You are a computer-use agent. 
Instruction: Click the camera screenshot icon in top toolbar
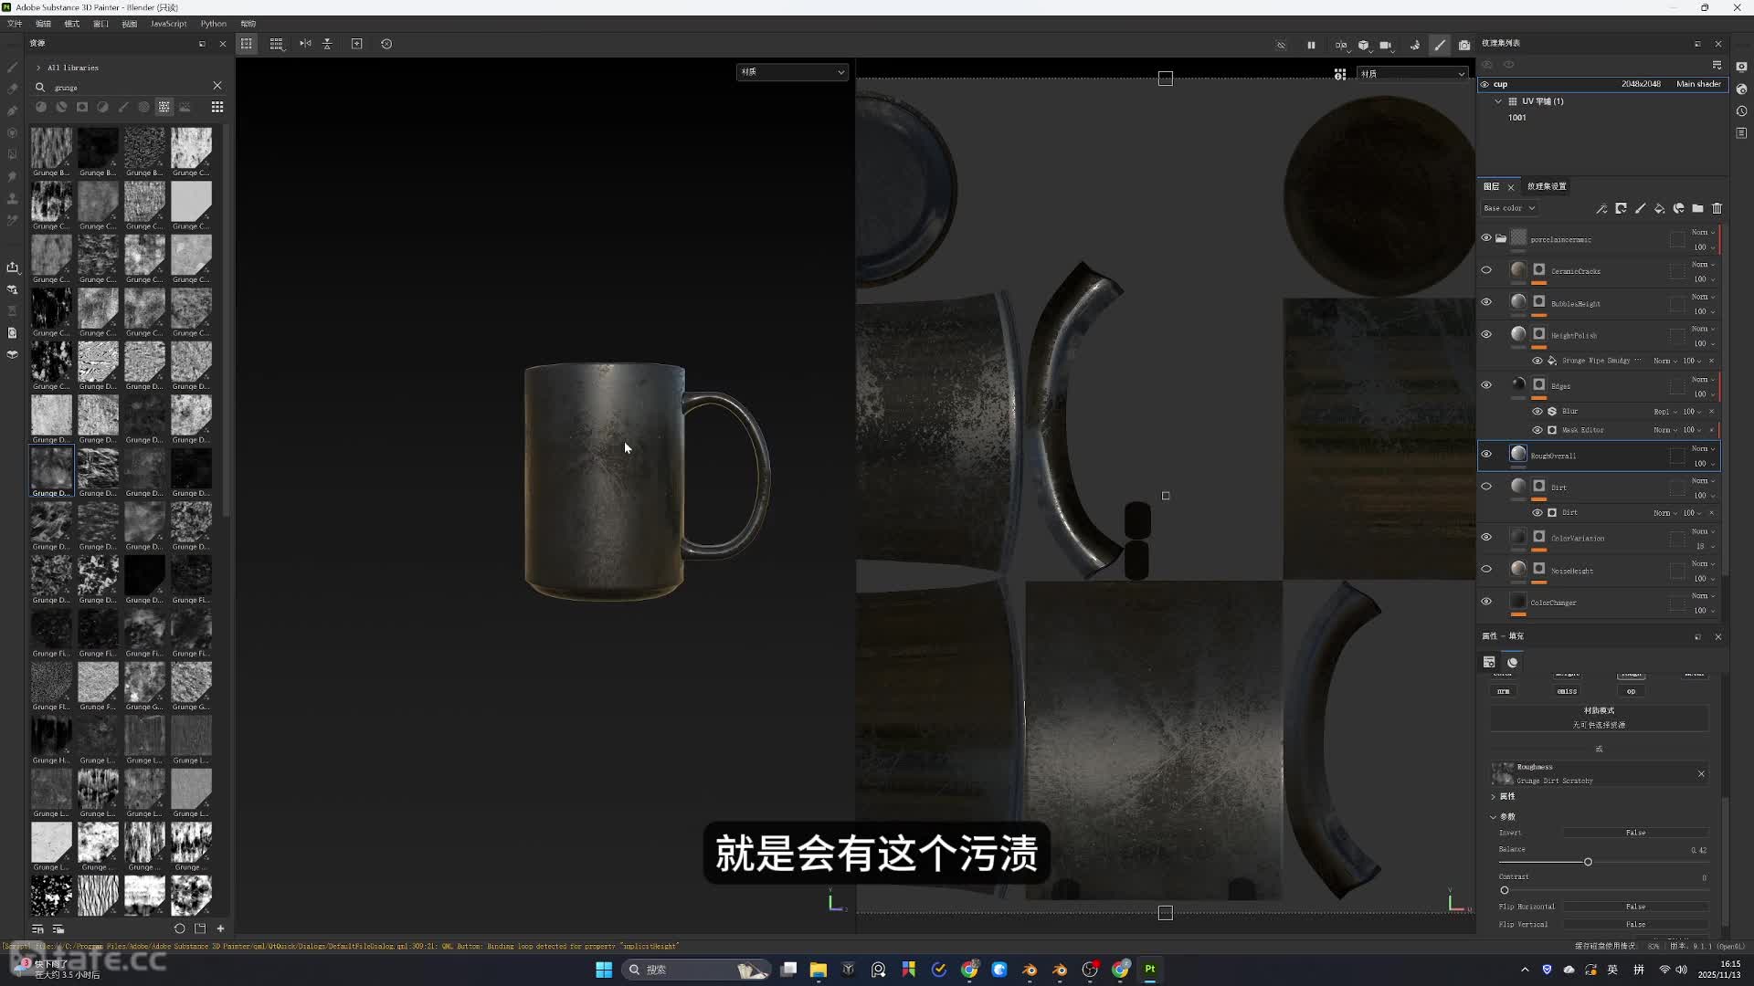[1464, 45]
